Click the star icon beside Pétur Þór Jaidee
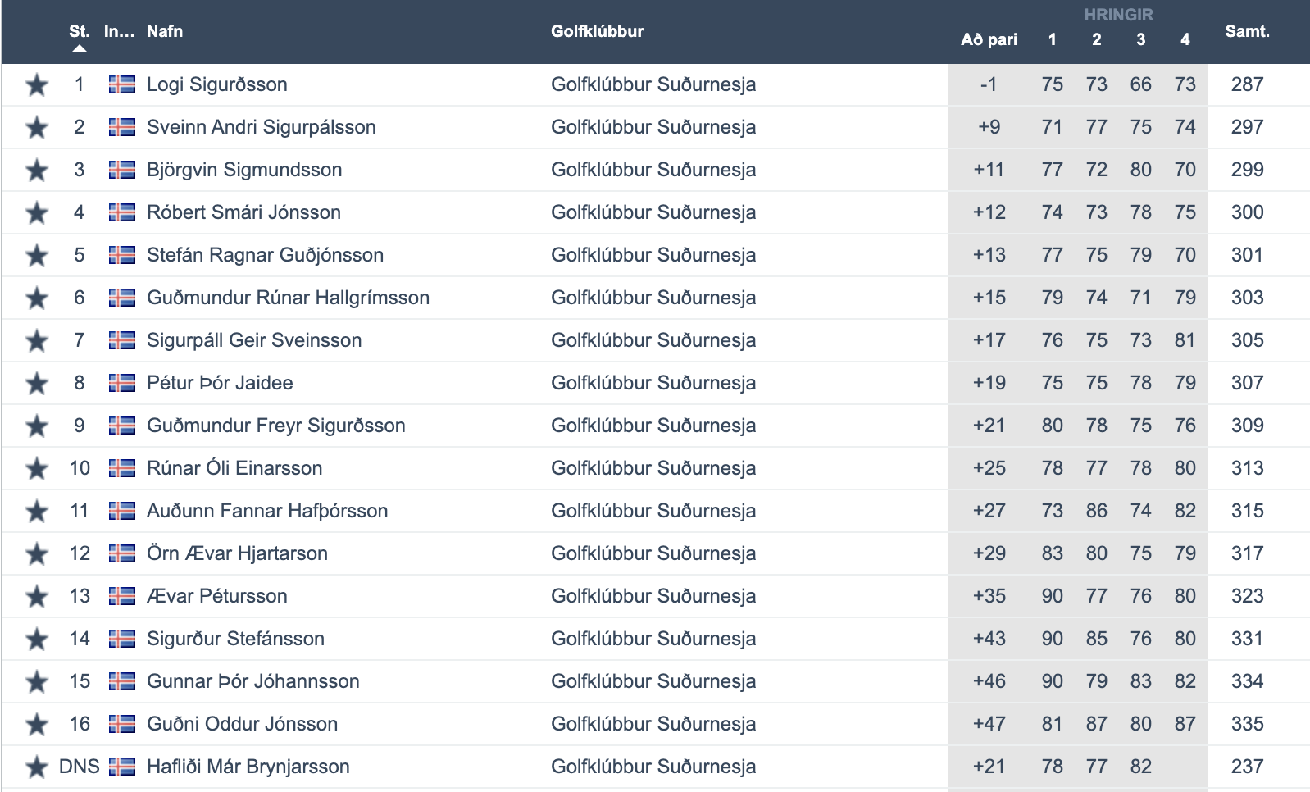1310x792 pixels. (36, 383)
